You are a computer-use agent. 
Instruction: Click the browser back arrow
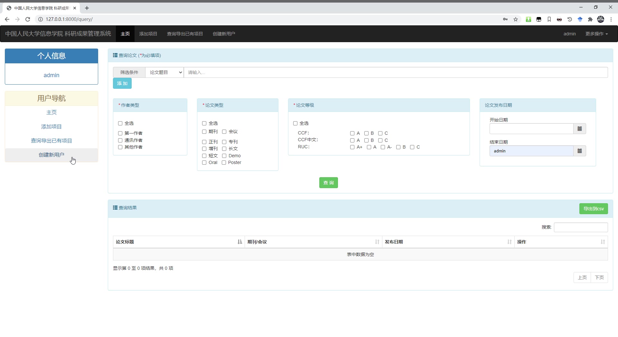[x=7, y=19]
